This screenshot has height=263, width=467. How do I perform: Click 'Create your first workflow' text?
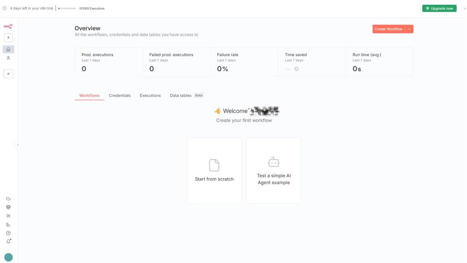[x=244, y=120]
